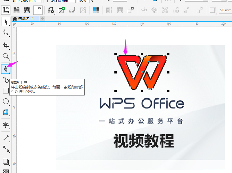Toggle the show rulers button
The height and width of the screenshot is (173, 232).
6,10
